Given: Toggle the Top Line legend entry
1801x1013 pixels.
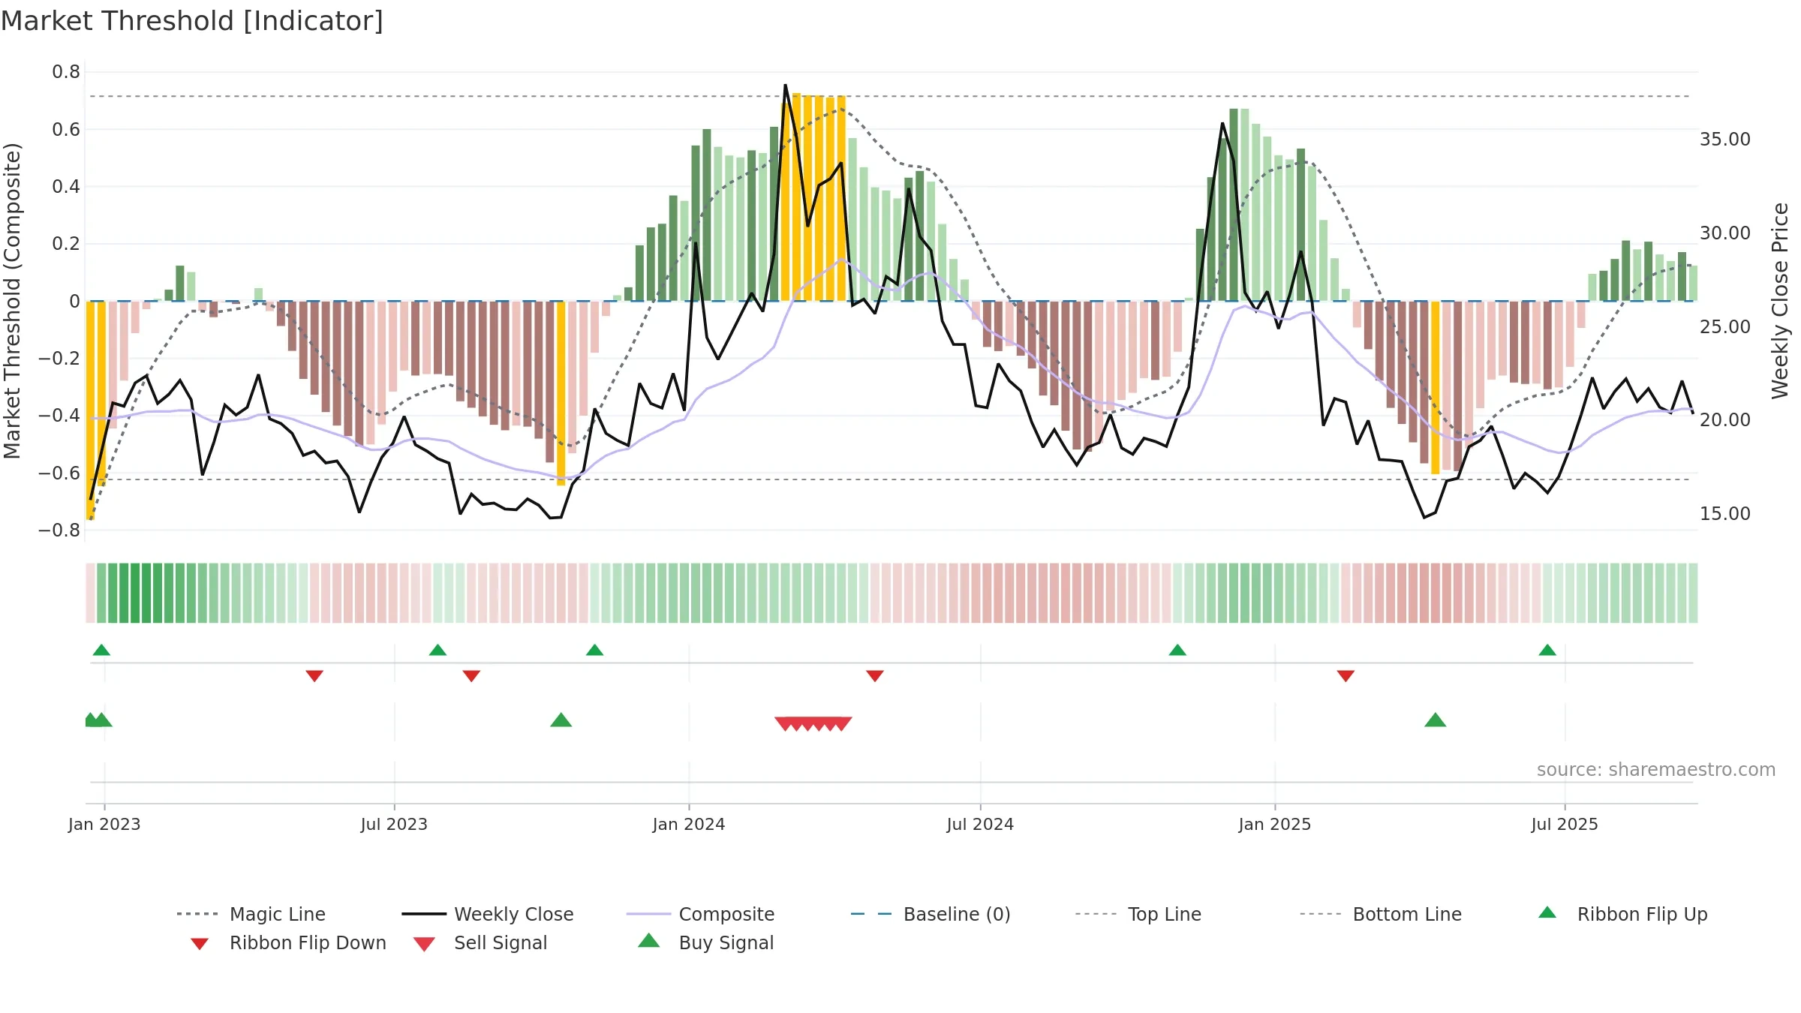Looking at the screenshot, I should click(1138, 914).
